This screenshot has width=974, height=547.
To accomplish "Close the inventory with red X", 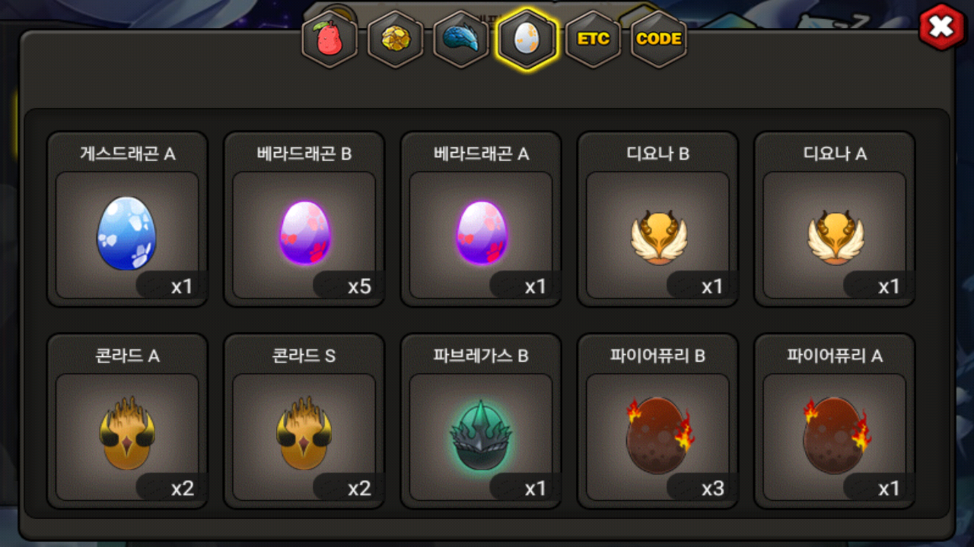I will coord(942,27).
